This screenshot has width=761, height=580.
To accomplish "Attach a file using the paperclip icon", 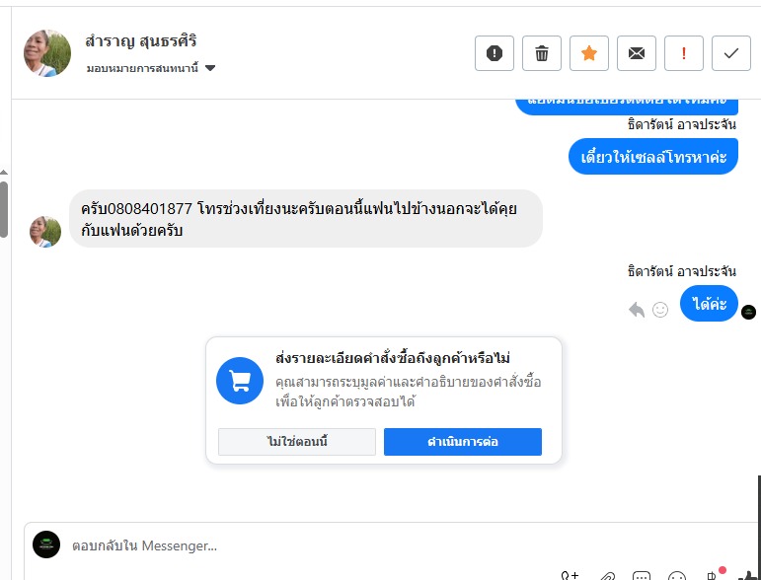I will [x=608, y=575].
